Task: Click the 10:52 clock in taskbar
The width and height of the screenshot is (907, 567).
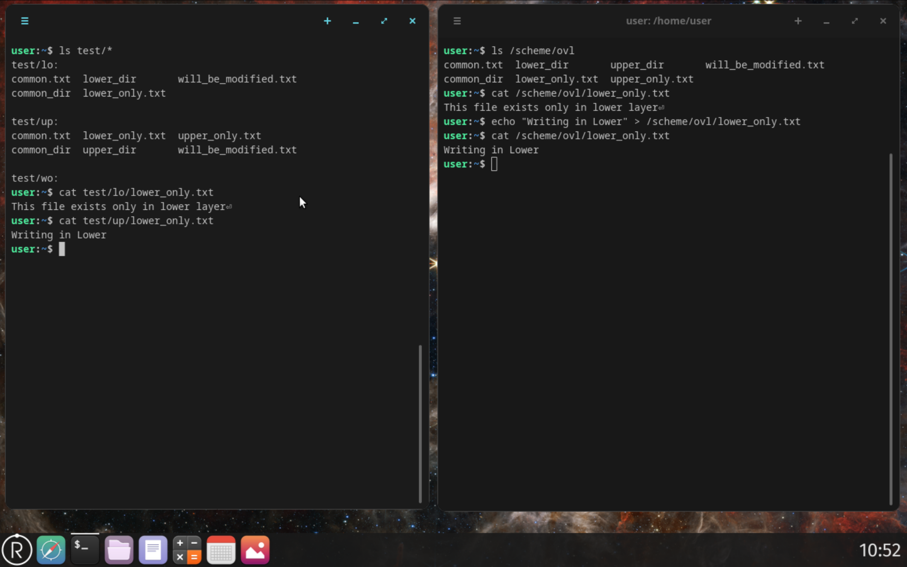Action: (879, 550)
